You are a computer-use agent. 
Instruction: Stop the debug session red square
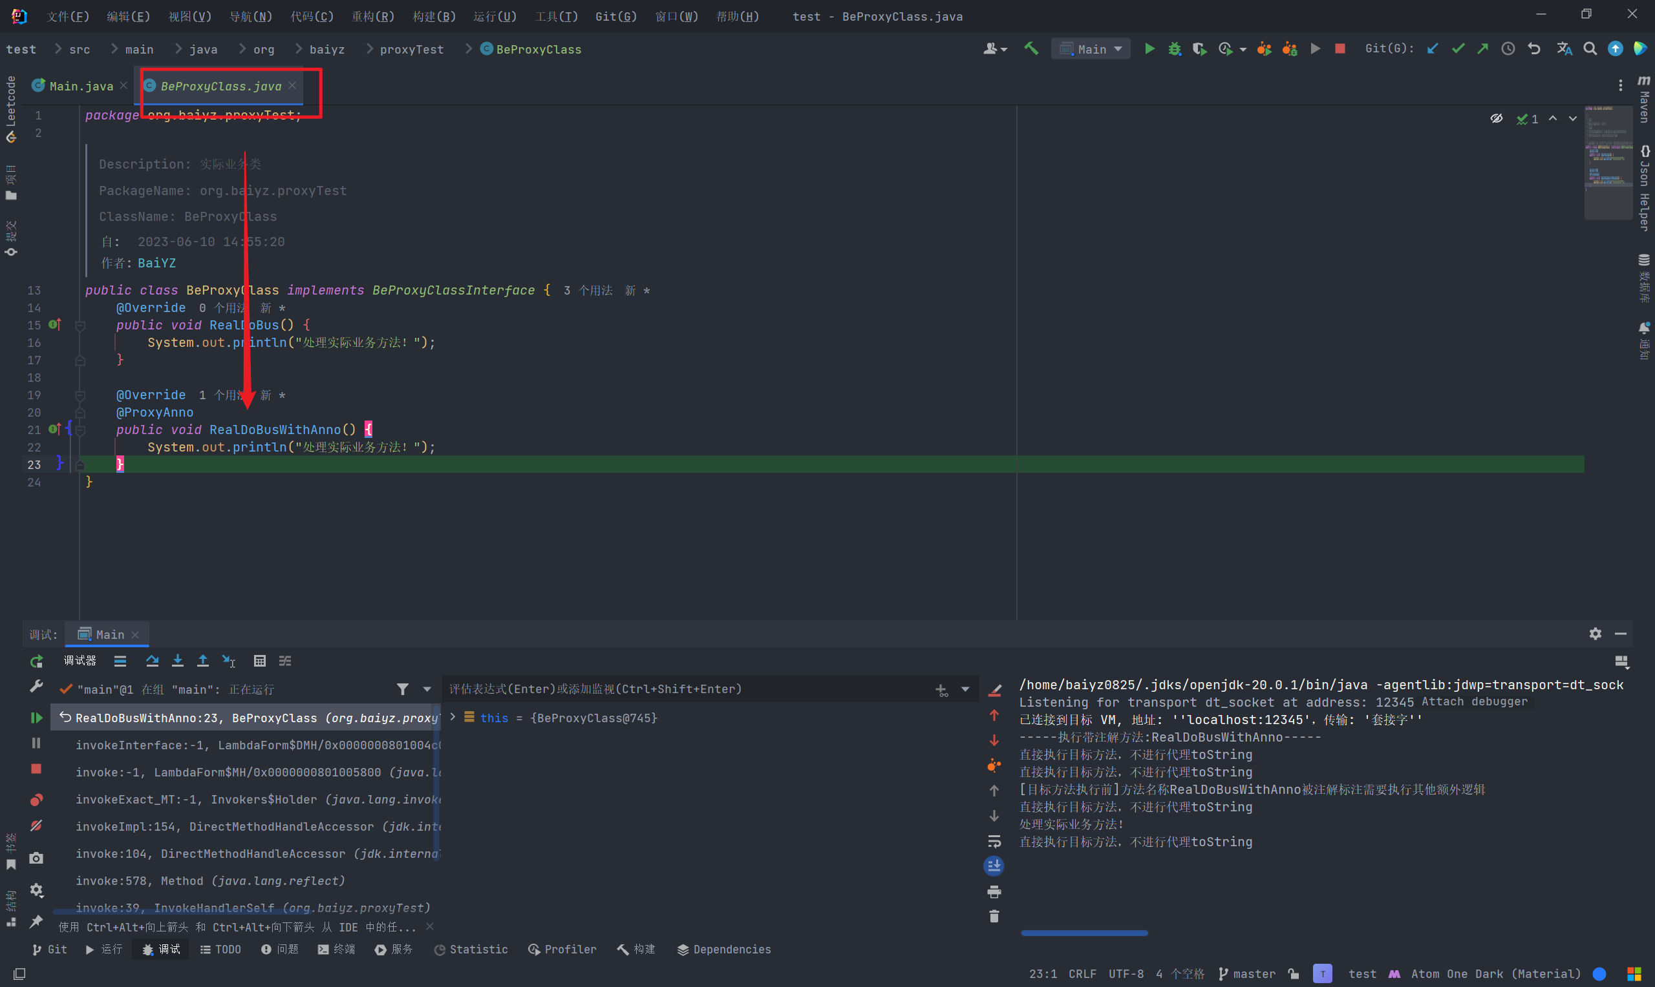click(x=37, y=769)
